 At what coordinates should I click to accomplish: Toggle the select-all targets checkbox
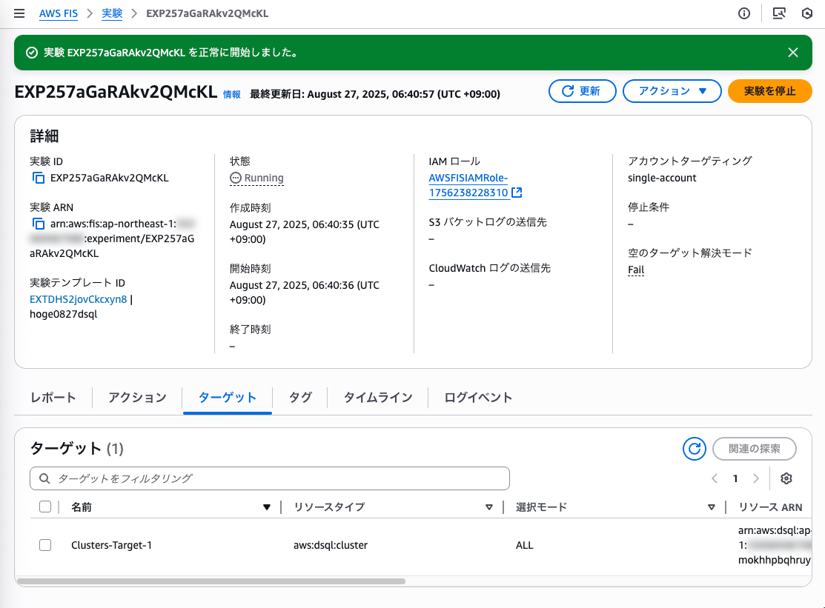click(x=45, y=507)
